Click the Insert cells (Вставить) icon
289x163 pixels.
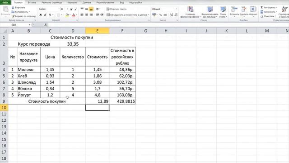pyautogui.click(x=234, y=9)
